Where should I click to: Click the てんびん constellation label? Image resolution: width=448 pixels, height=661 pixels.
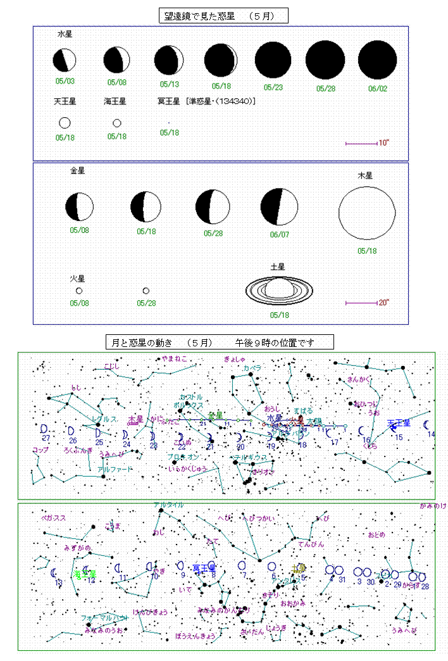pos(311,545)
